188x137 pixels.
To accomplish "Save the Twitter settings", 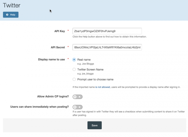I will (x=95, y=125).
